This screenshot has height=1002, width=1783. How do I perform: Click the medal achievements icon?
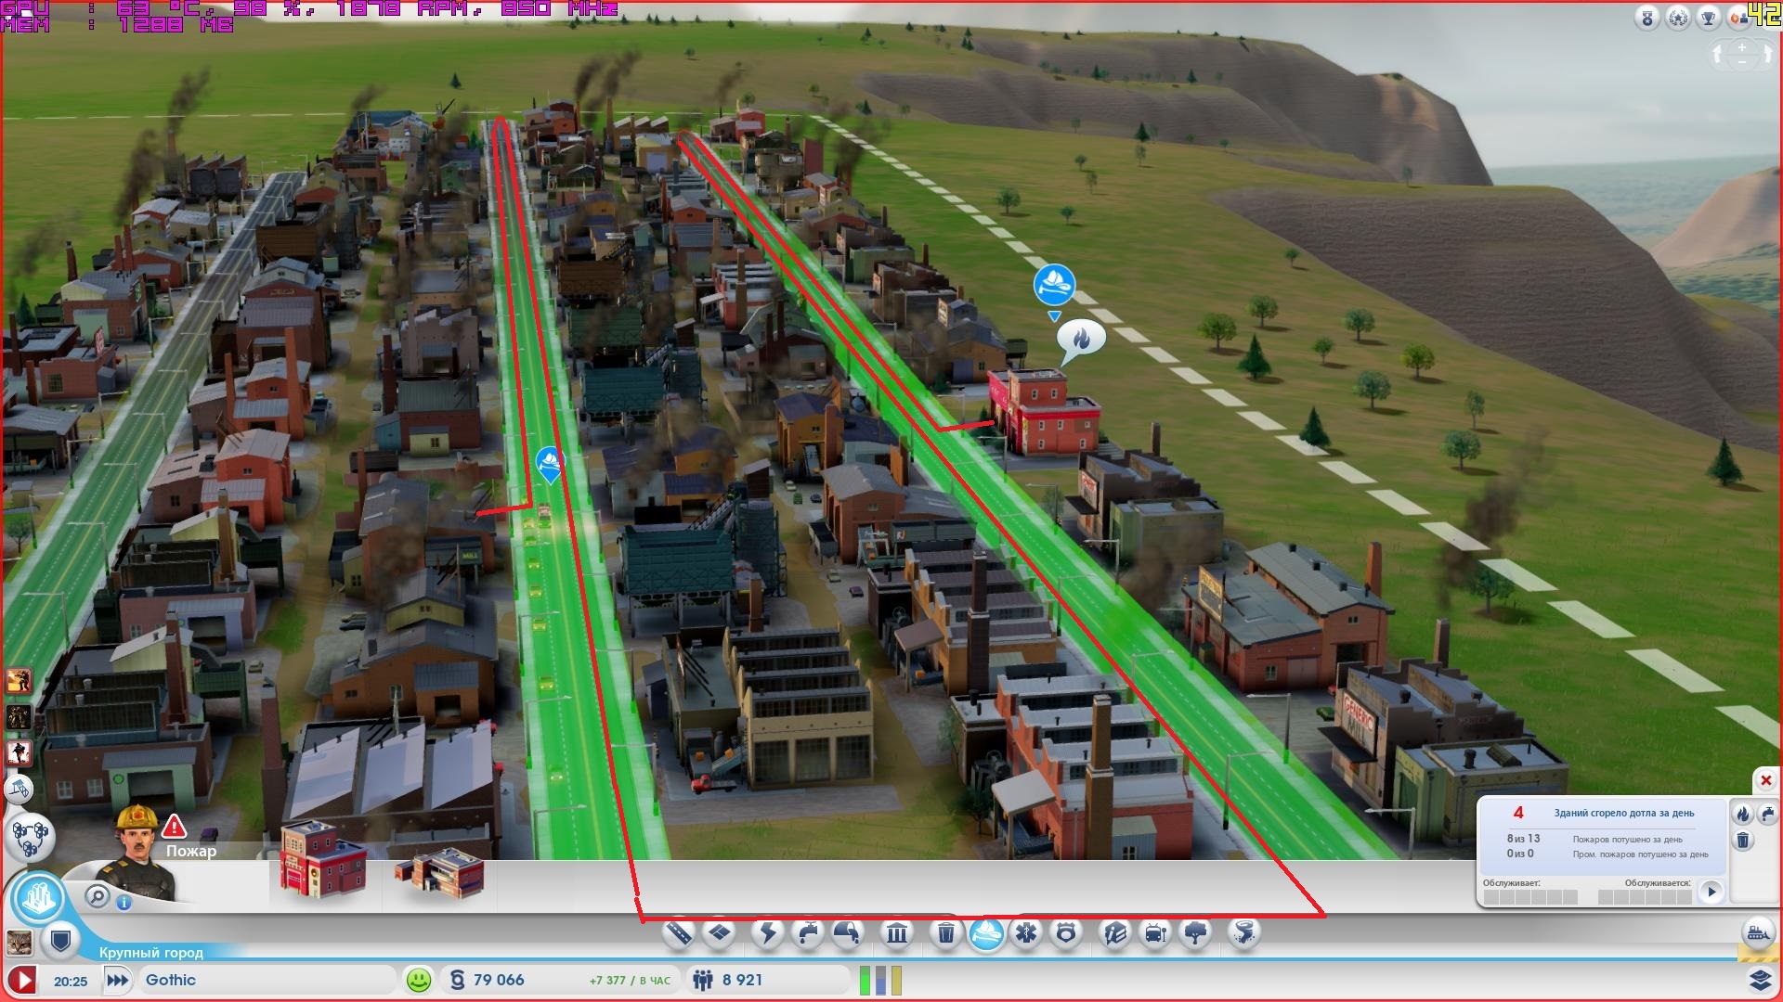coord(1647,19)
